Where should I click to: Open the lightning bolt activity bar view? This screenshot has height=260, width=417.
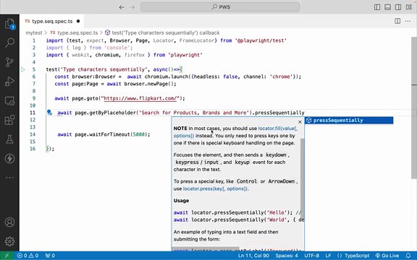(9, 158)
